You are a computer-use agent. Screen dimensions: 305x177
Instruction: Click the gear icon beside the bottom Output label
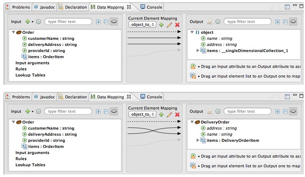coord(218,111)
